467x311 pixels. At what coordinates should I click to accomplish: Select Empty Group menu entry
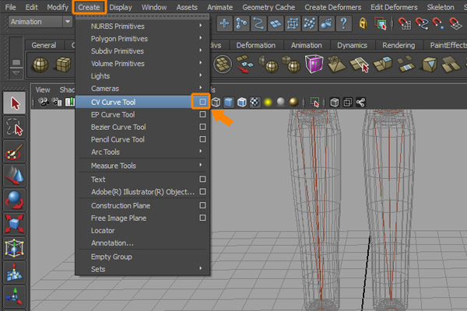pyautogui.click(x=112, y=257)
